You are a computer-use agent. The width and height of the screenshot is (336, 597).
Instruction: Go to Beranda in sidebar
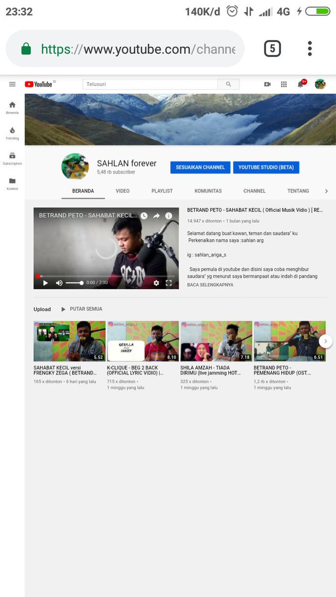(x=12, y=107)
